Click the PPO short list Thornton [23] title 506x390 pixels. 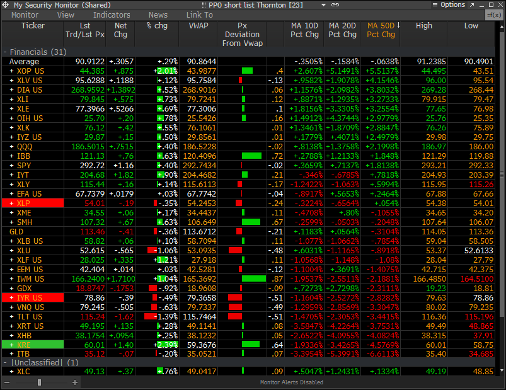click(x=256, y=5)
